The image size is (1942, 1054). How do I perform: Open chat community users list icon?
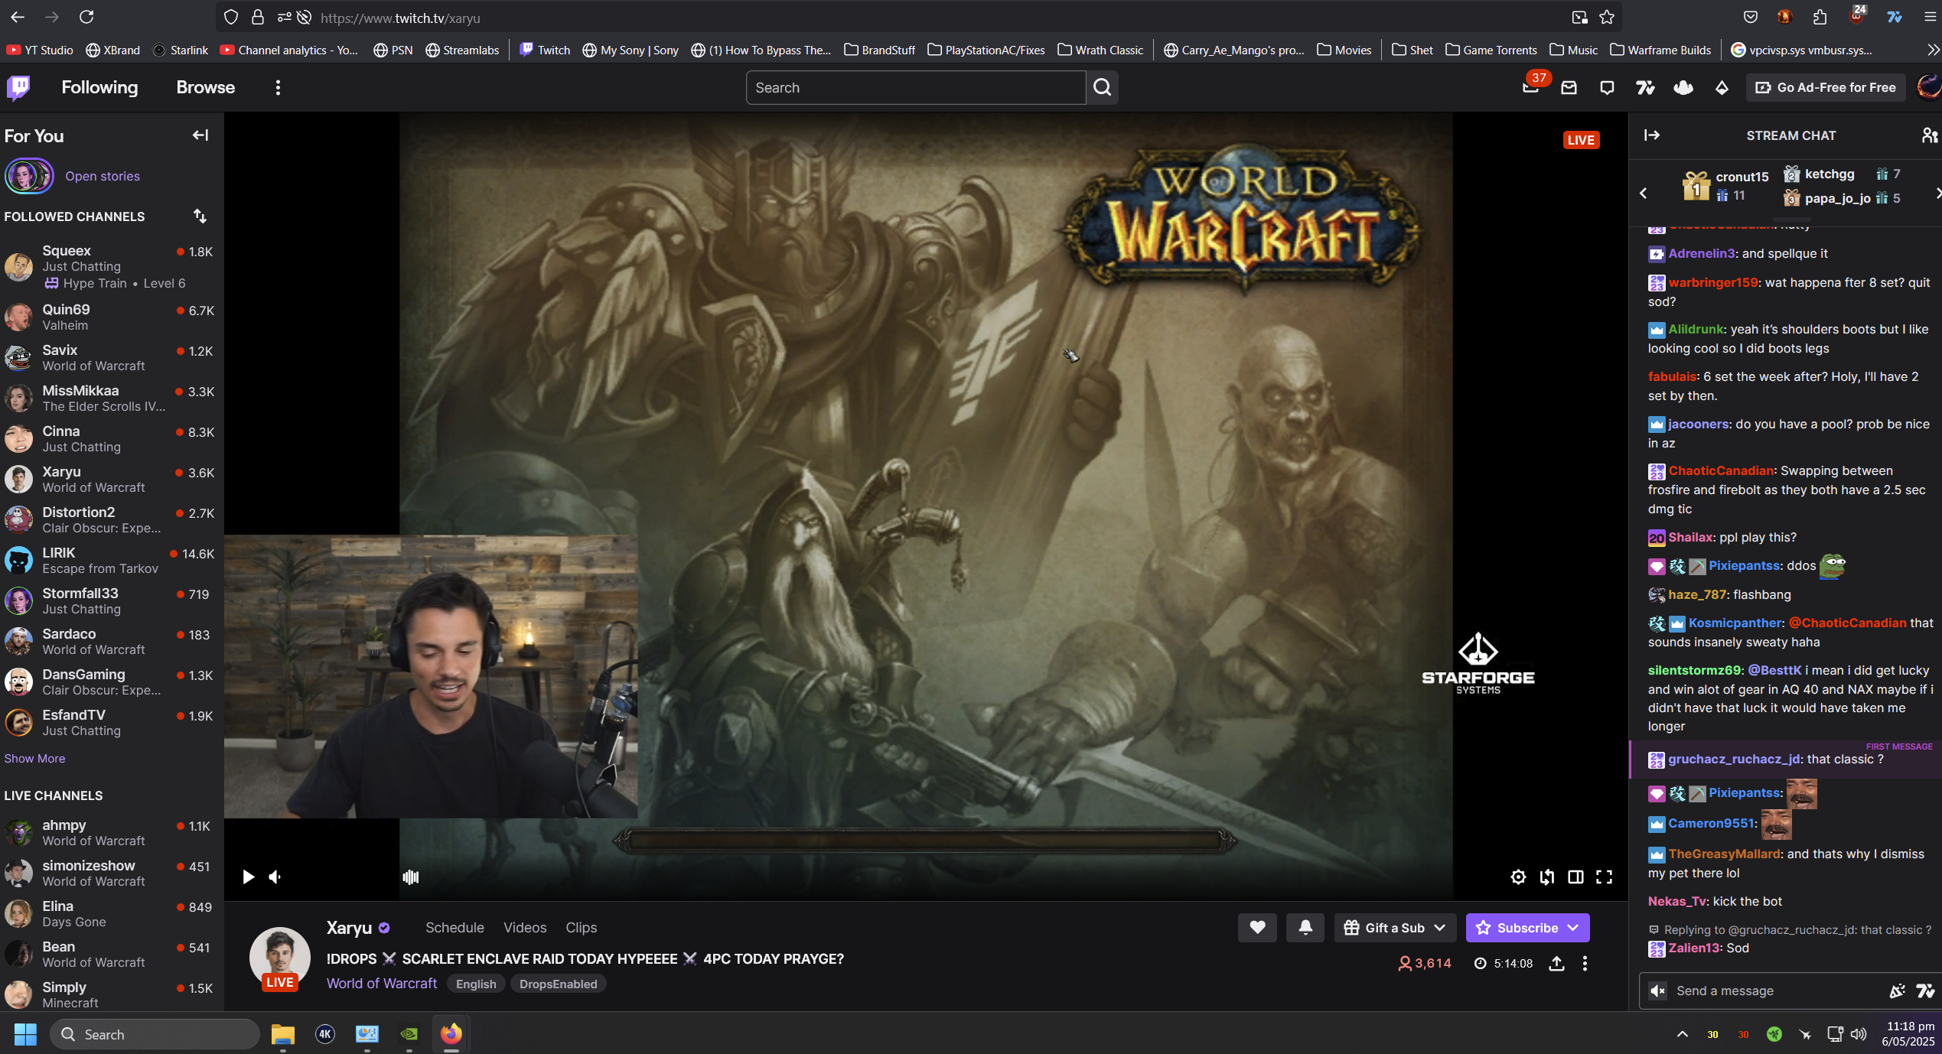point(1929,135)
